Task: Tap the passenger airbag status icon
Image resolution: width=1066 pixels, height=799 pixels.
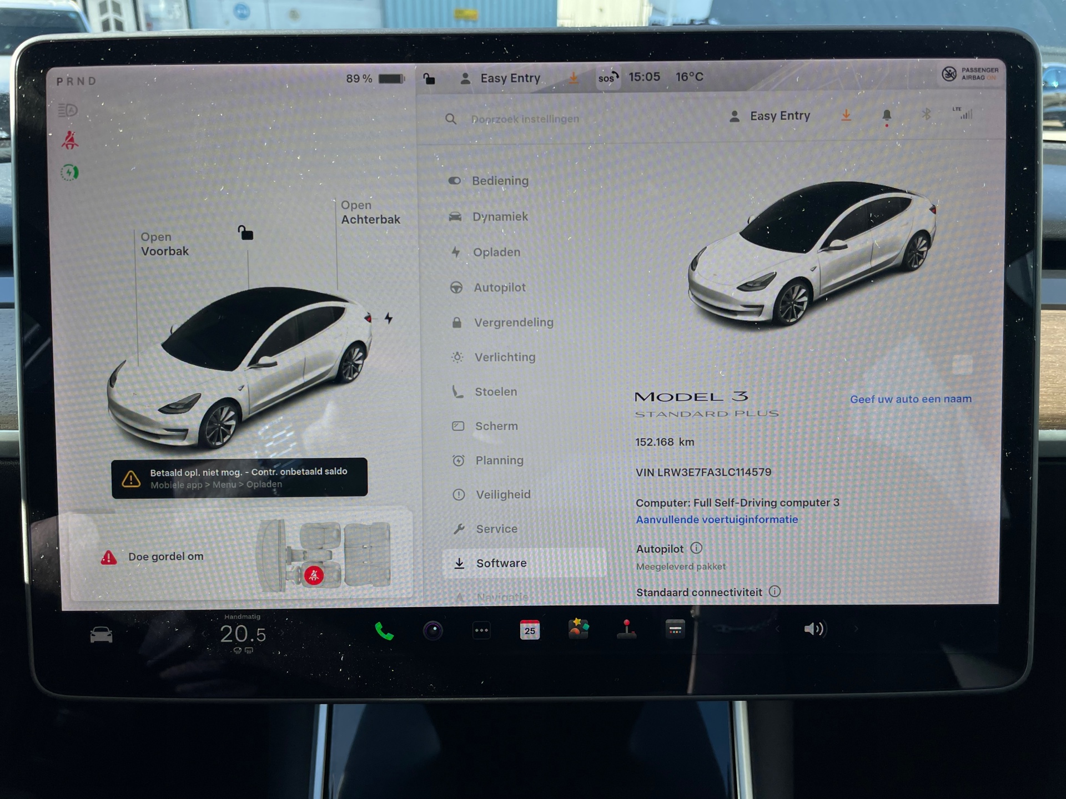Action: [970, 74]
